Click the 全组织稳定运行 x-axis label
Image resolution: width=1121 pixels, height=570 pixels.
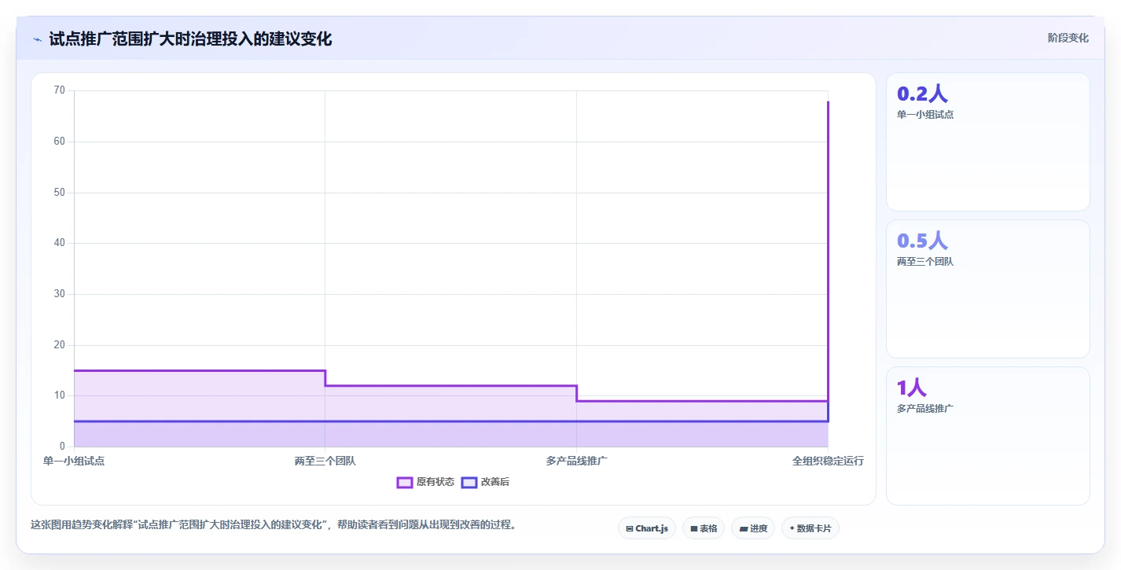[828, 461]
